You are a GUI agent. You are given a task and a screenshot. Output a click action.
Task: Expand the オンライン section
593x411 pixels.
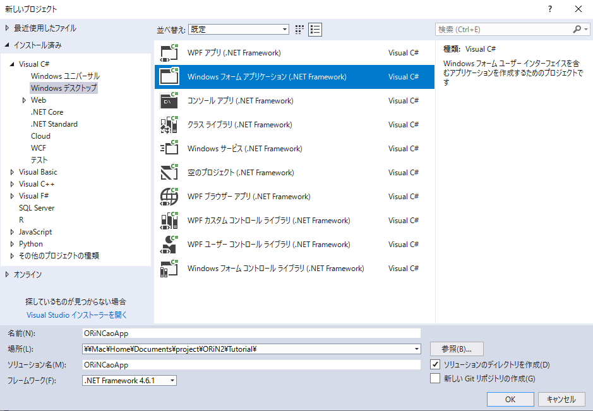[x=7, y=275]
